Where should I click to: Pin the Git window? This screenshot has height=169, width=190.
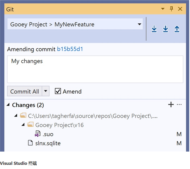tap(171, 9)
